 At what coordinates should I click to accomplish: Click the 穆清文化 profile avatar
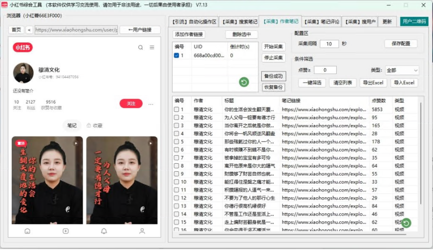coord(23,73)
